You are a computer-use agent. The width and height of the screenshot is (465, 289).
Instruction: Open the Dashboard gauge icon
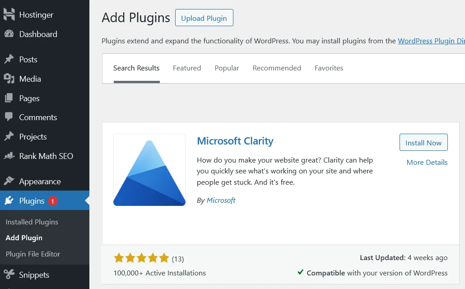point(9,34)
